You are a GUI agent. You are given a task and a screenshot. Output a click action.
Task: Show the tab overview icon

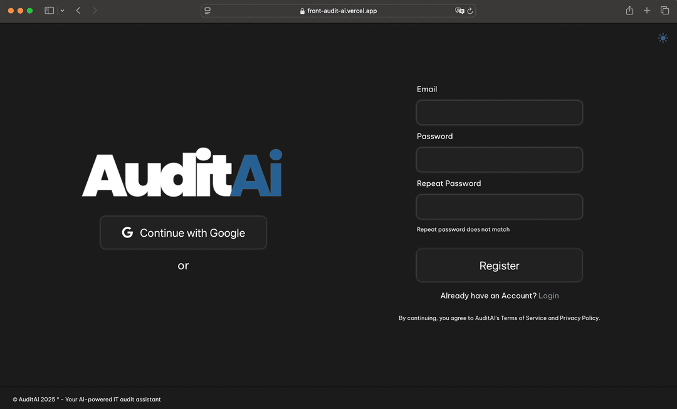click(x=664, y=10)
